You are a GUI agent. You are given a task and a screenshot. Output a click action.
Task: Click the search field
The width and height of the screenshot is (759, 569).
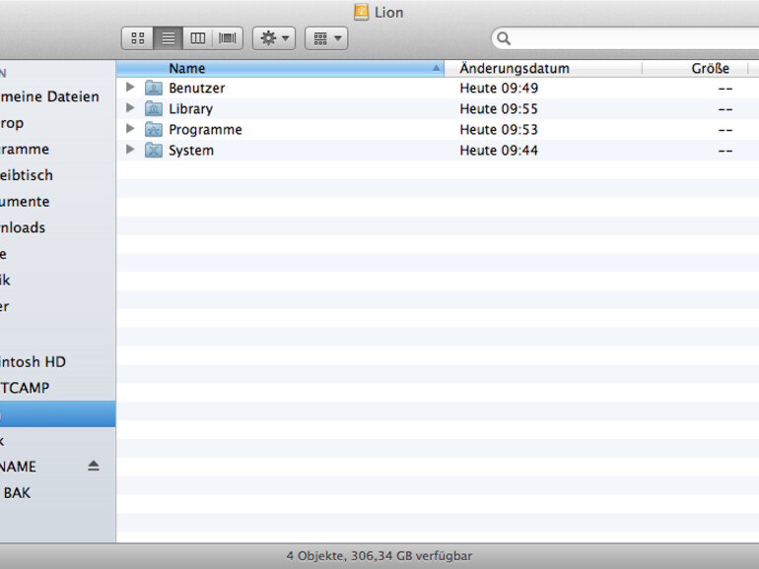[625, 38]
